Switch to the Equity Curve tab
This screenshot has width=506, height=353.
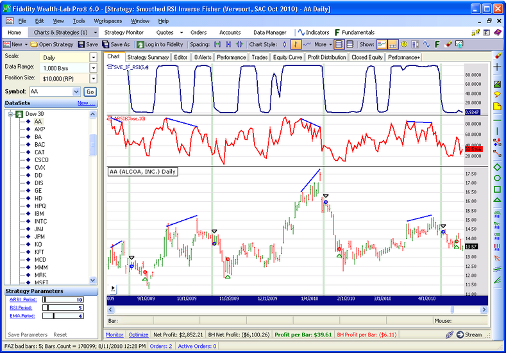(287, 57)
